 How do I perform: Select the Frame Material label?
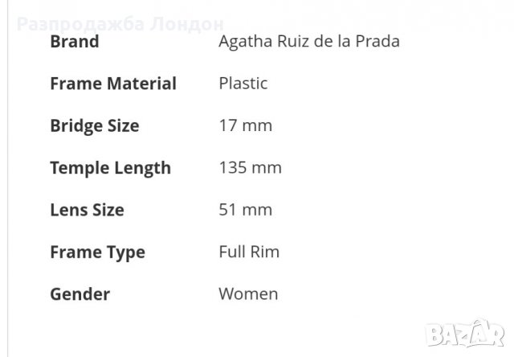pos(113,84)
